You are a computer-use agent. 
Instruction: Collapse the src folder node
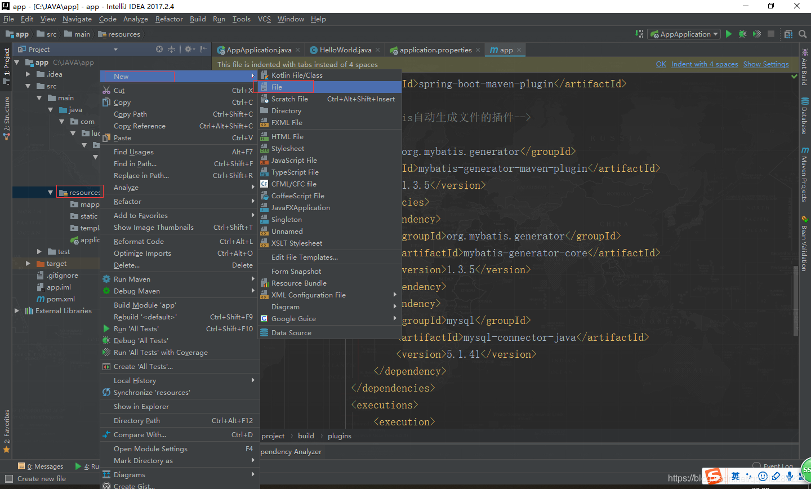pyautogui.click(x=28, y=86)
